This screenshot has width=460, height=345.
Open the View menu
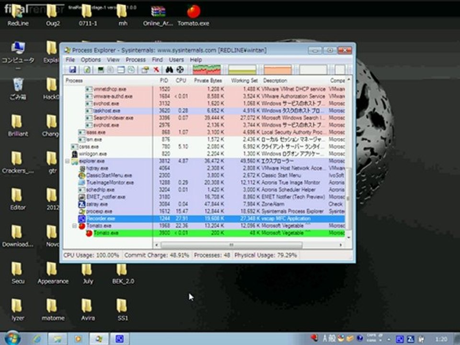[113, 59]
